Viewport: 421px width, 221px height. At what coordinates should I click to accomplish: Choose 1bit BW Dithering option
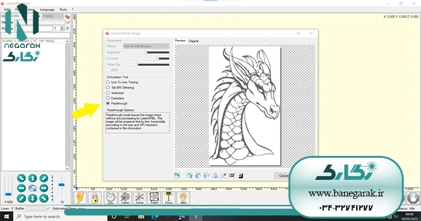(120, 88)
